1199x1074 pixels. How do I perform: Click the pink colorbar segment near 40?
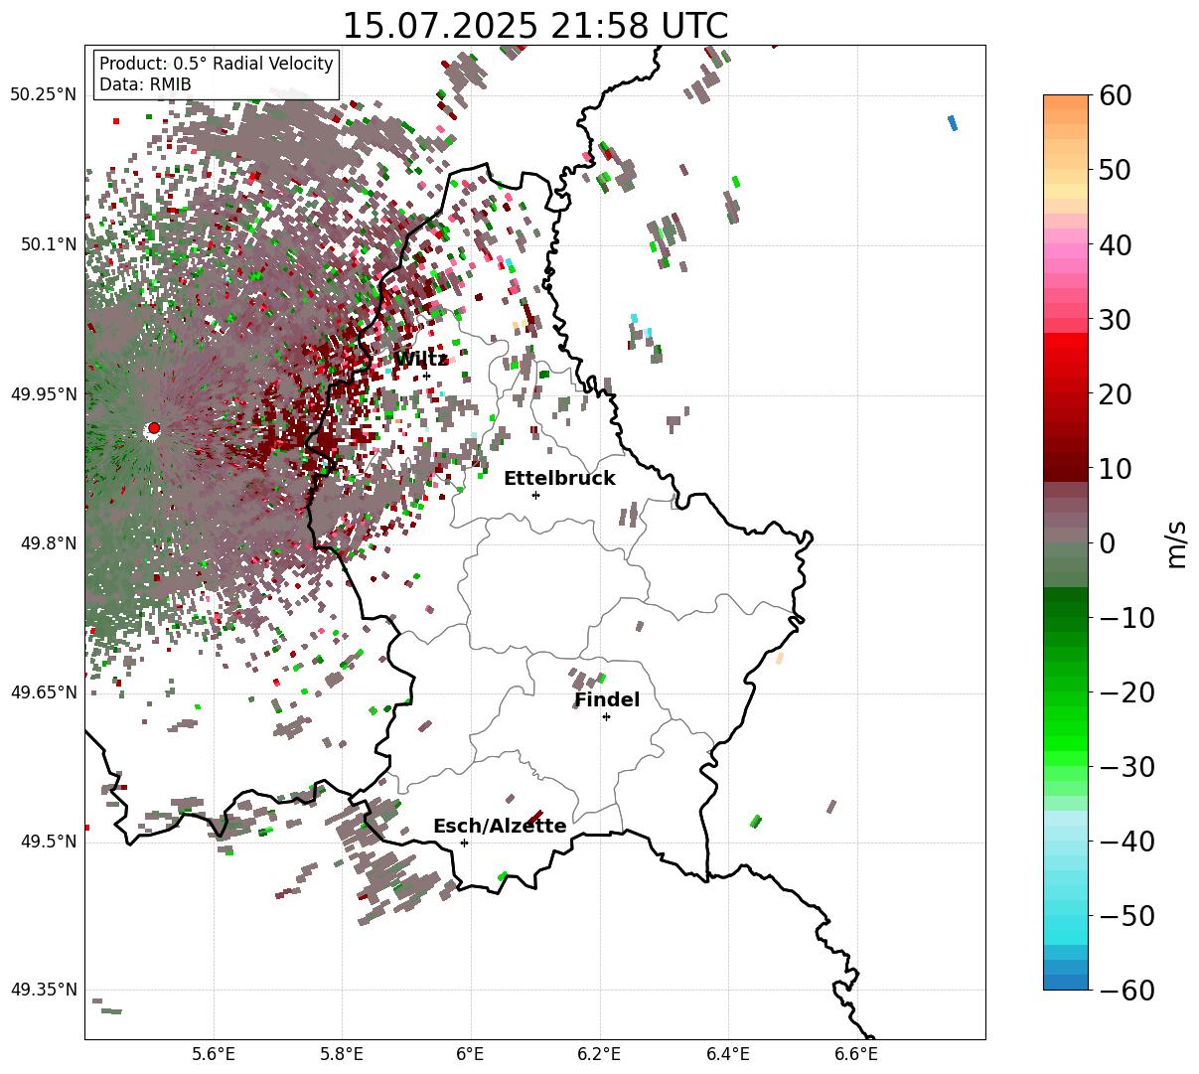click(1066, 253)
